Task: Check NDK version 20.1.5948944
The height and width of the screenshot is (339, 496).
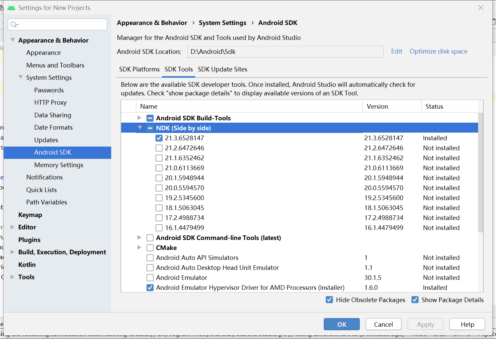Action: point(159,178)
